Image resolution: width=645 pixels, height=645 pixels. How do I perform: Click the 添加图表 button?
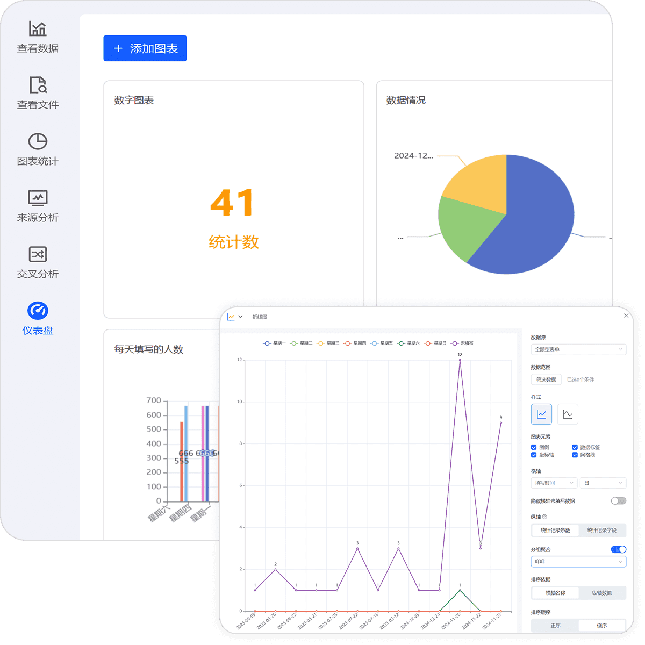[x=145, y=48]
